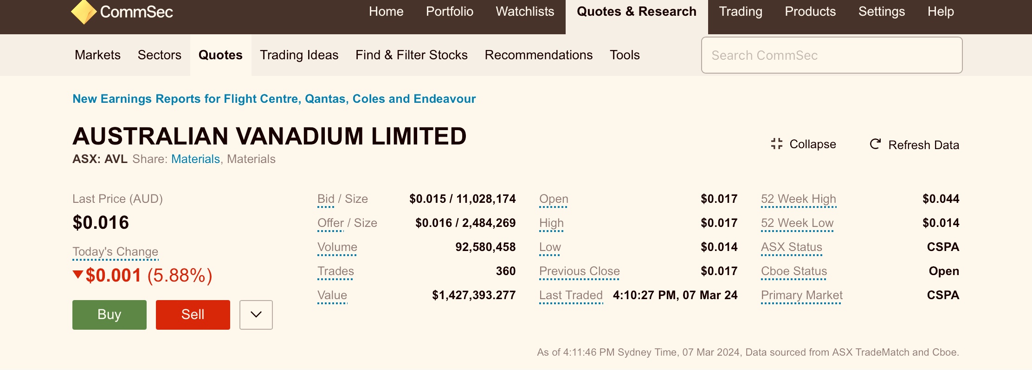Click the Search CommSec input field
Screen dimensions: 1032x370
click(x=832, y=55)
